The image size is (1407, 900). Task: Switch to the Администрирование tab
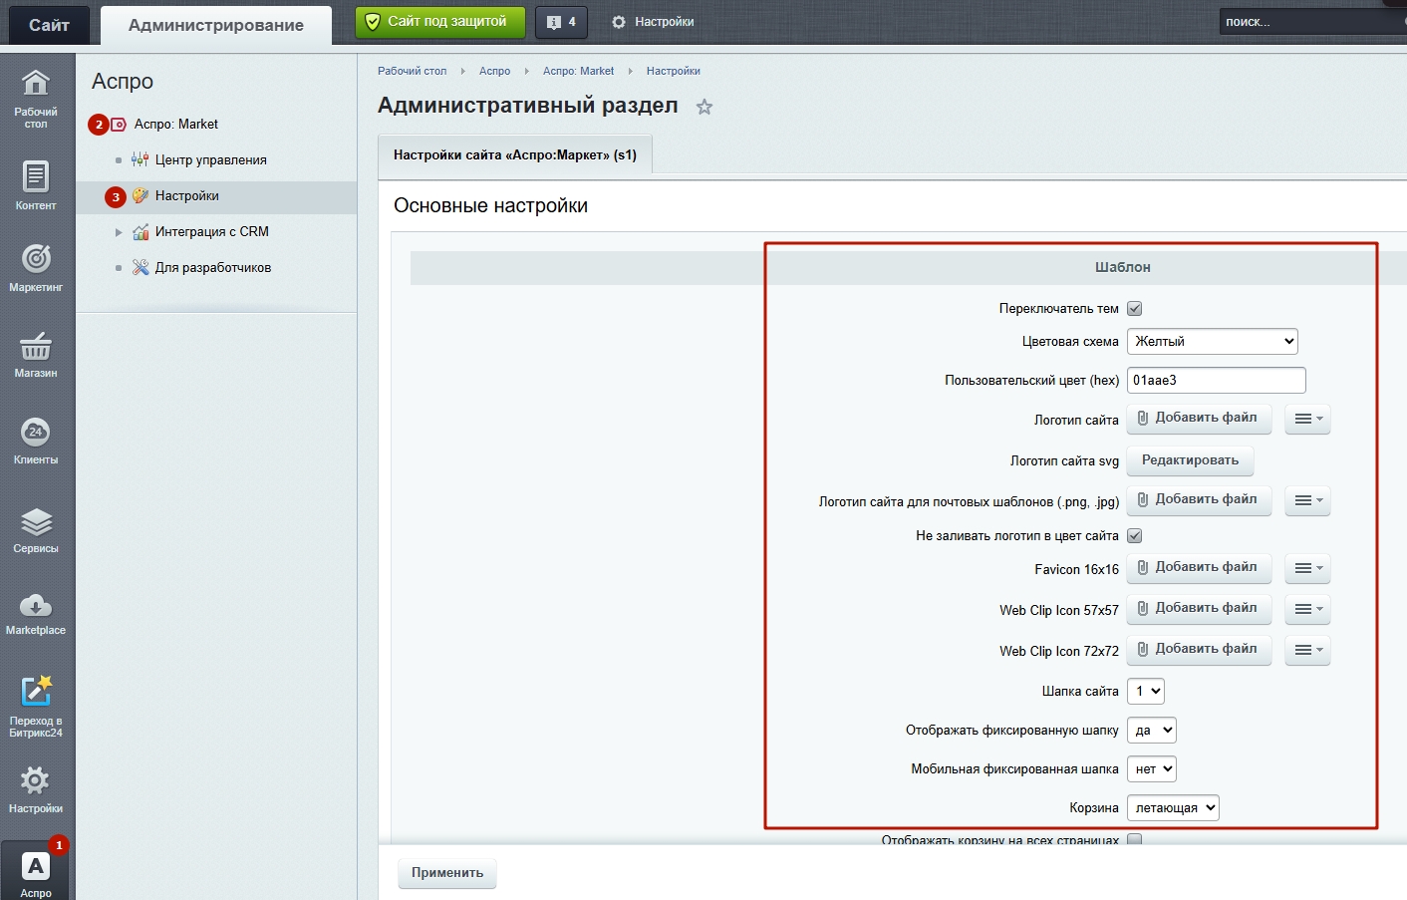[216, 25]
